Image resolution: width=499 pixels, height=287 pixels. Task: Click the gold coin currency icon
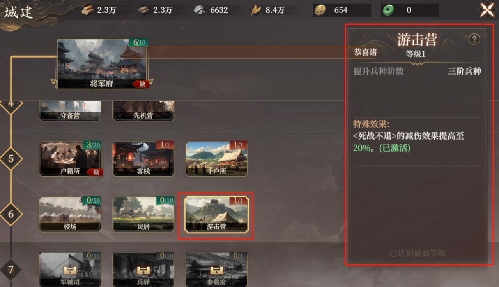click(320, 10)
